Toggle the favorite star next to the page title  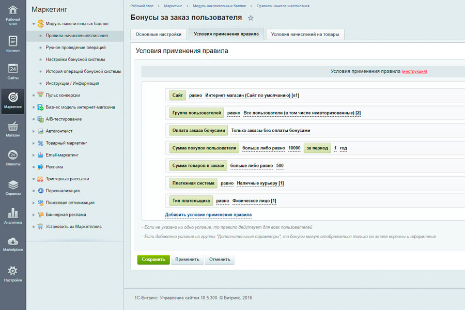click(251, 17)
